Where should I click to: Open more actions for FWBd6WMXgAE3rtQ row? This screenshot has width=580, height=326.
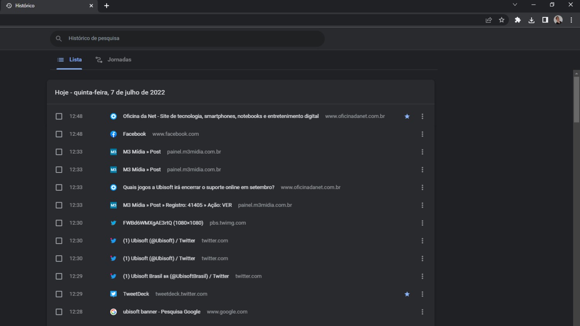click(422, 223)
